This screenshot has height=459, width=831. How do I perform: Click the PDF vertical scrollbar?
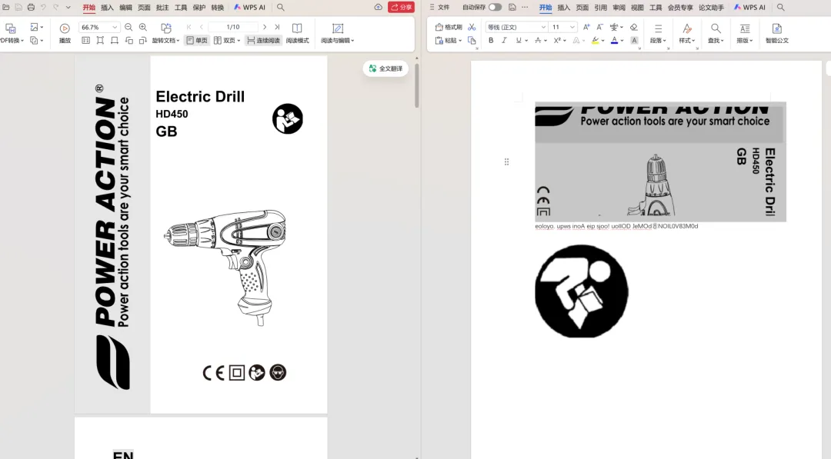[416, 85]
